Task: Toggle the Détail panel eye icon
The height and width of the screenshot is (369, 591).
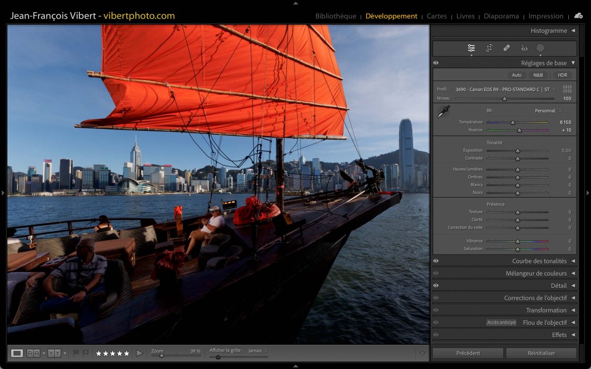Action: click(436, 285)
